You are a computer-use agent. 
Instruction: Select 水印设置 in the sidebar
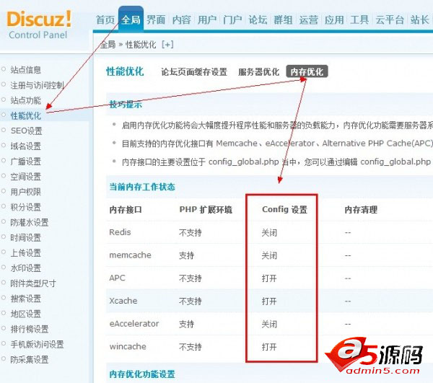point(26,268)
